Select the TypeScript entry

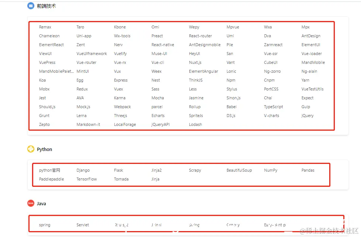(274, 107)
